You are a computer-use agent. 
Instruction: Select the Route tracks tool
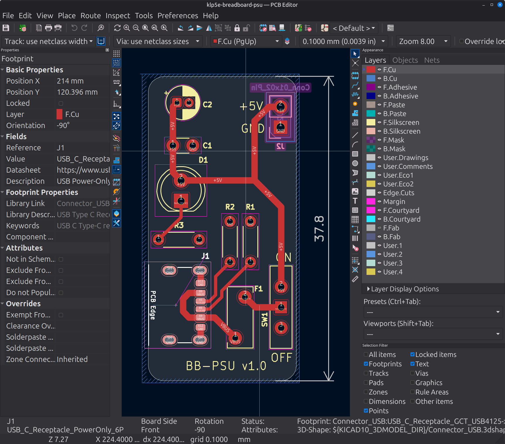[355, 85]
